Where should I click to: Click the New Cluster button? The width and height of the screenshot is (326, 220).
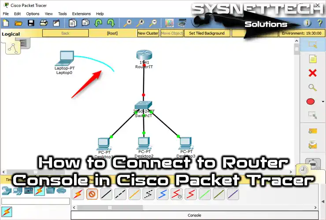148,33
